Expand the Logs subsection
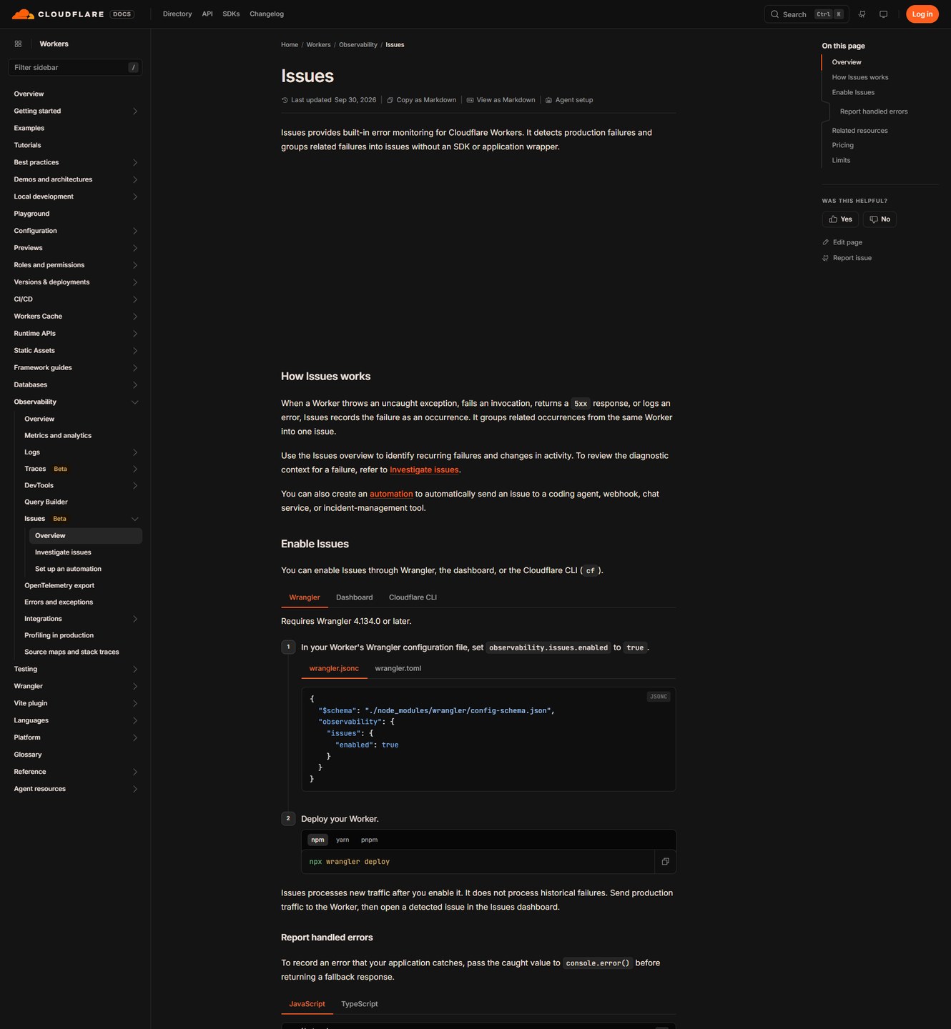 [134, 452]
